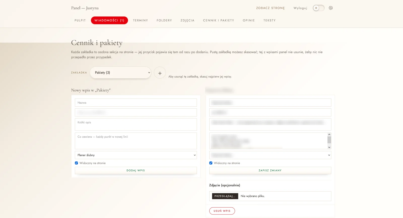Switch to the Zdjęcia tab
The image size is (403, 218).
tap(187, 20)
